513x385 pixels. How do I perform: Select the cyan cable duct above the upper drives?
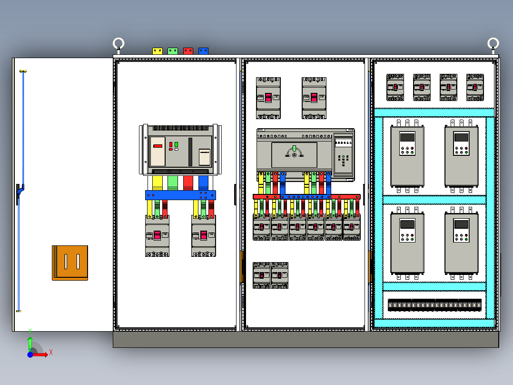click(434, 113)
